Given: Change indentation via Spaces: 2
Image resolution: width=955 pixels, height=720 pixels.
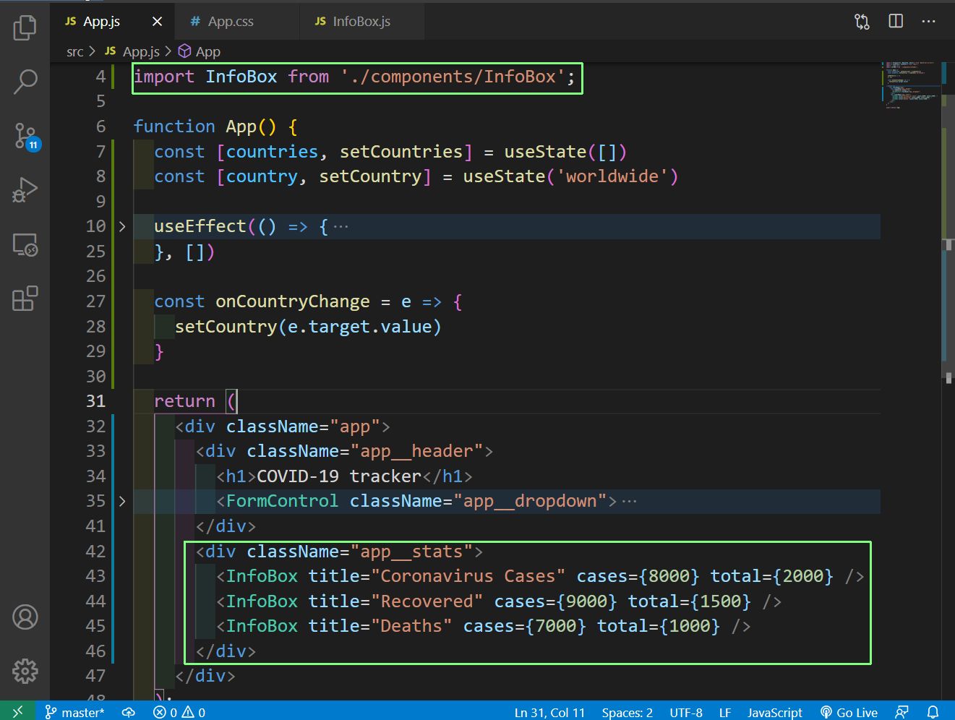Looking at the screenshot, I should coord(627,712).
